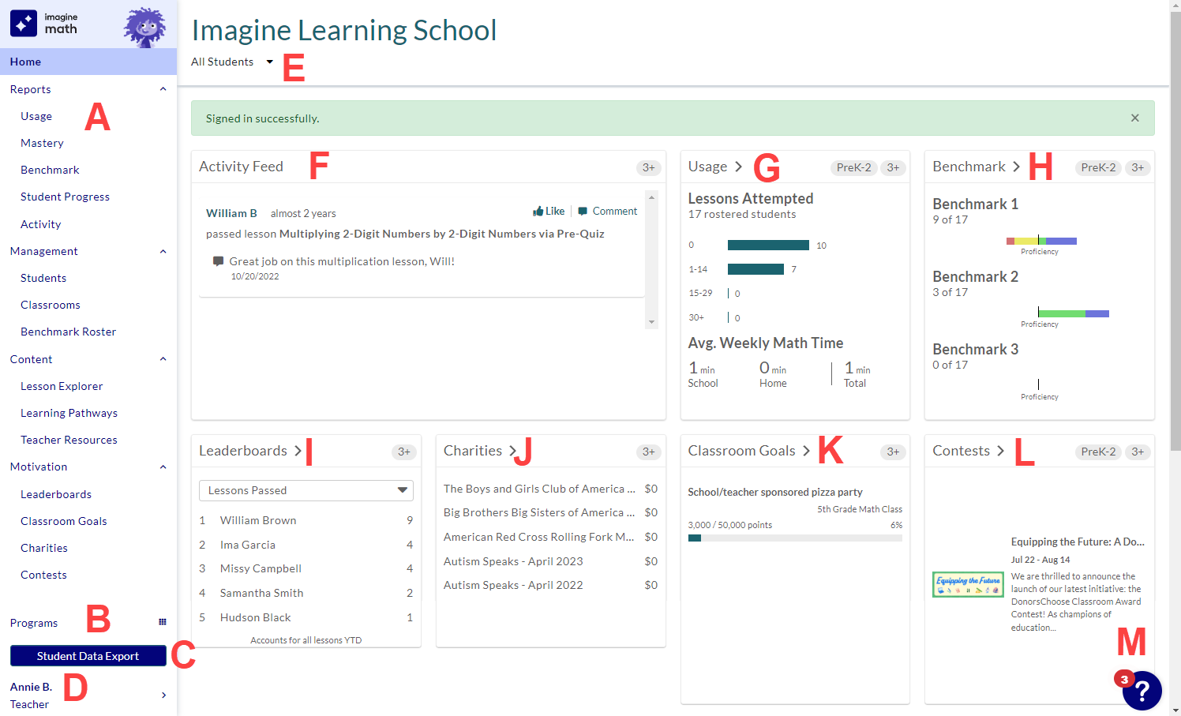Collapse the Motivation sidebar section
1181x716 pixels.
(x=163, y=467)
